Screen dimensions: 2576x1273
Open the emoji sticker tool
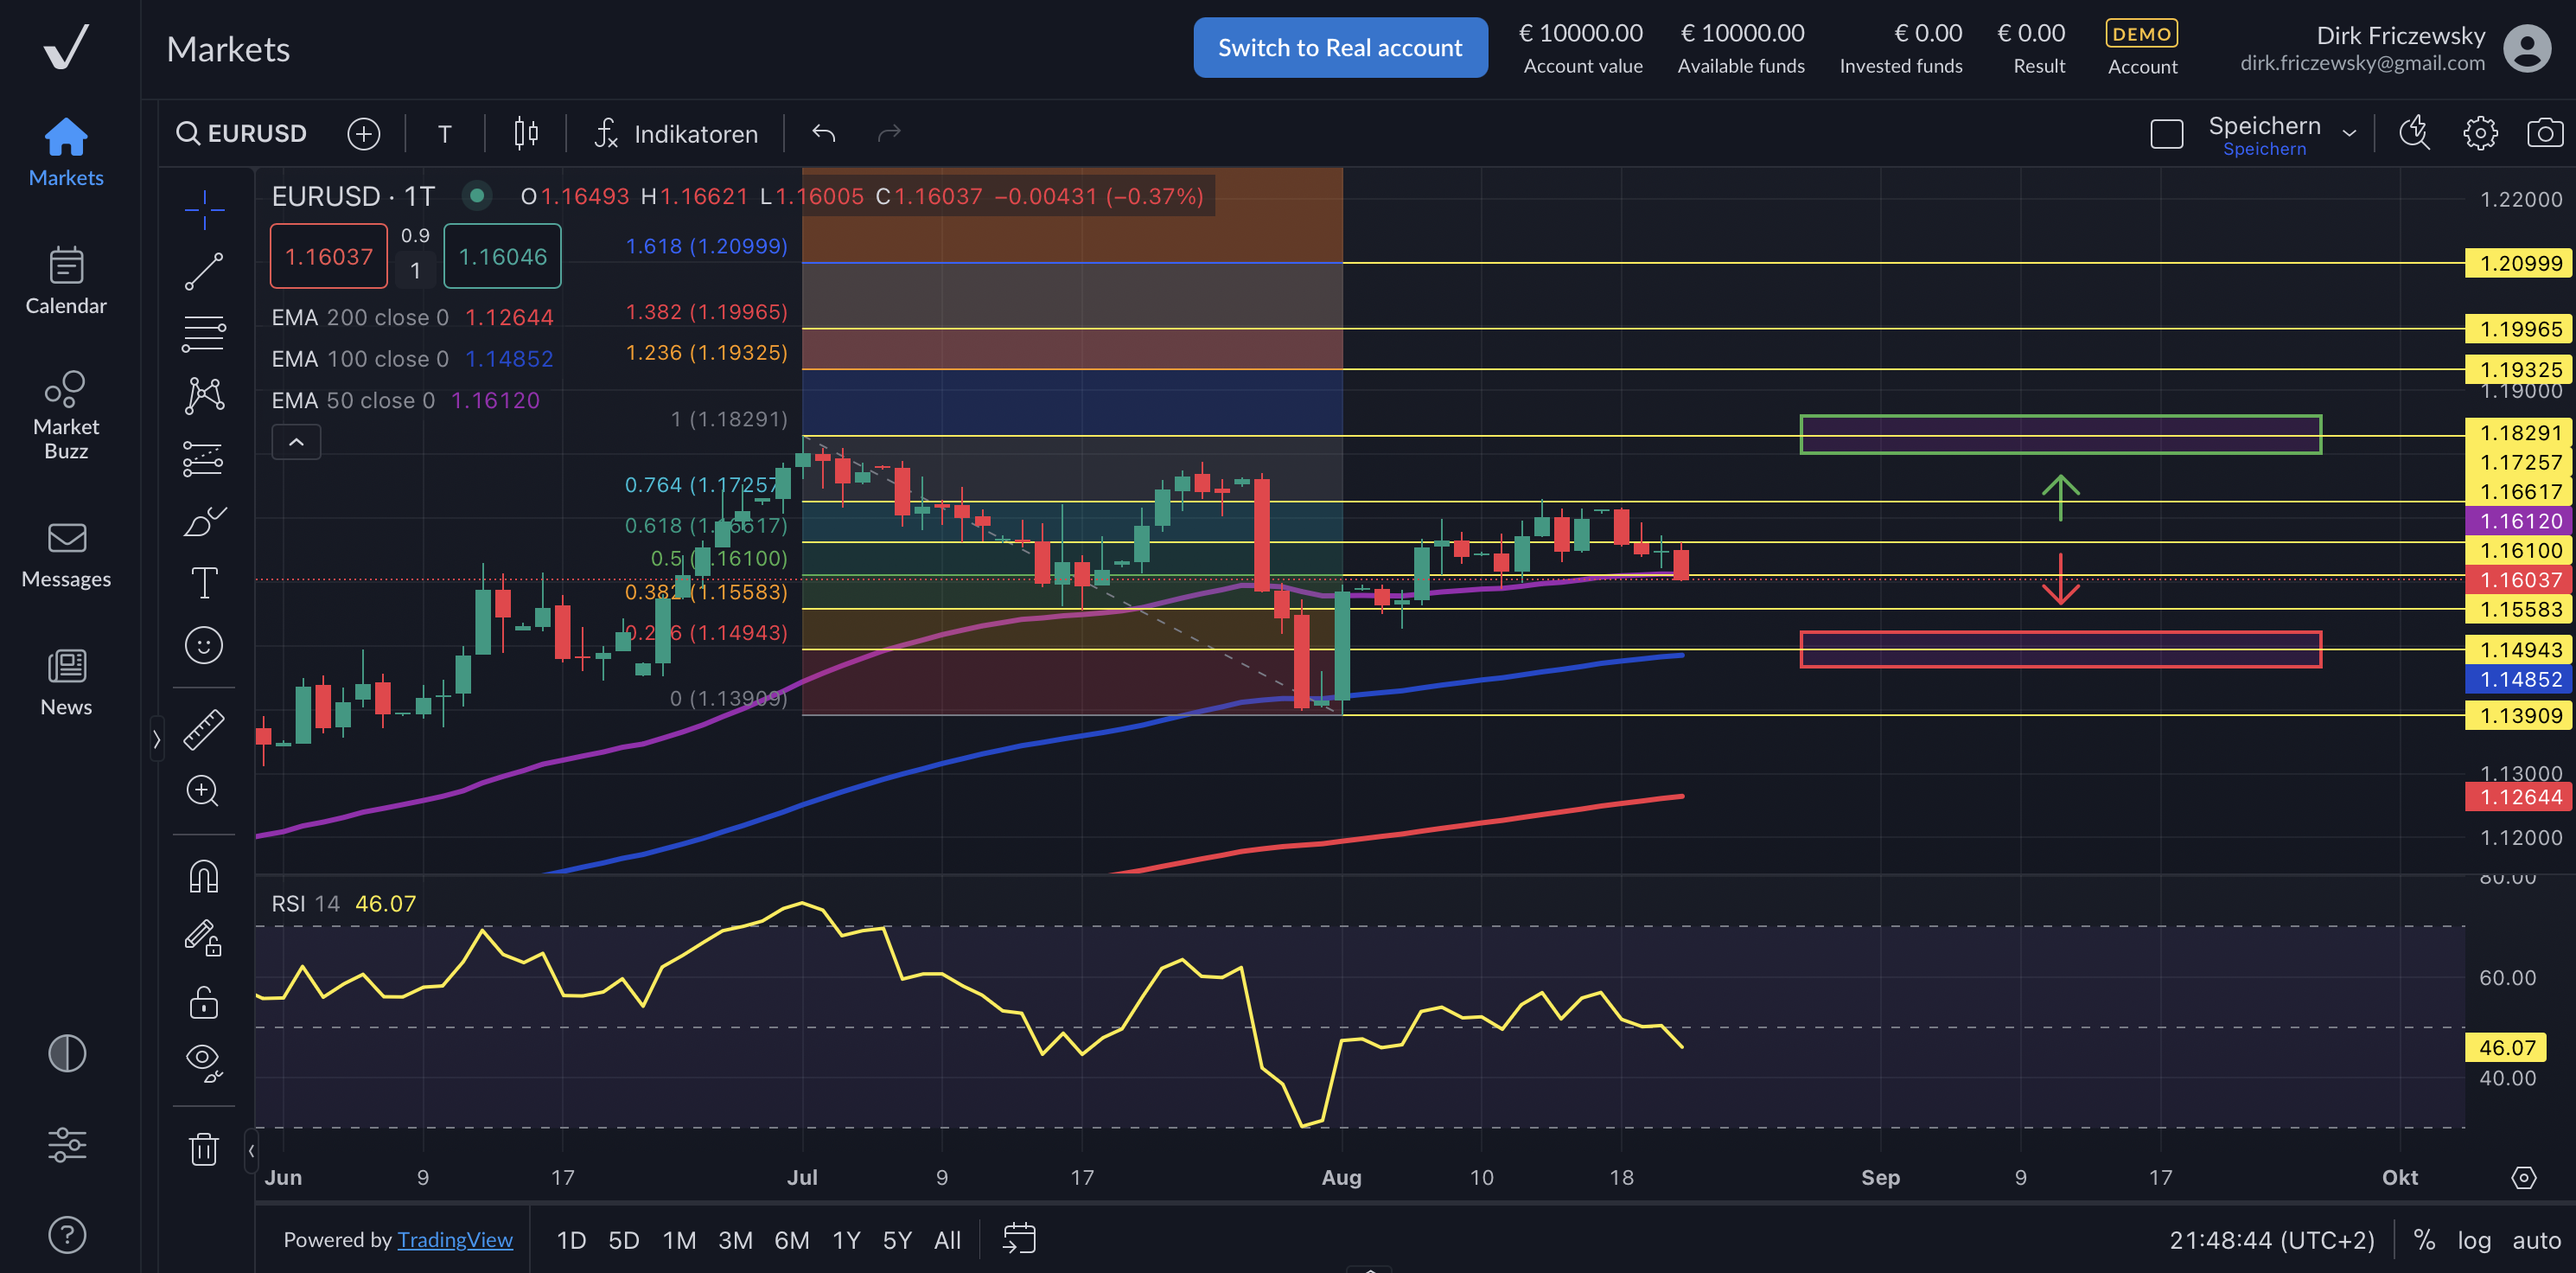(x=204, y=645)
